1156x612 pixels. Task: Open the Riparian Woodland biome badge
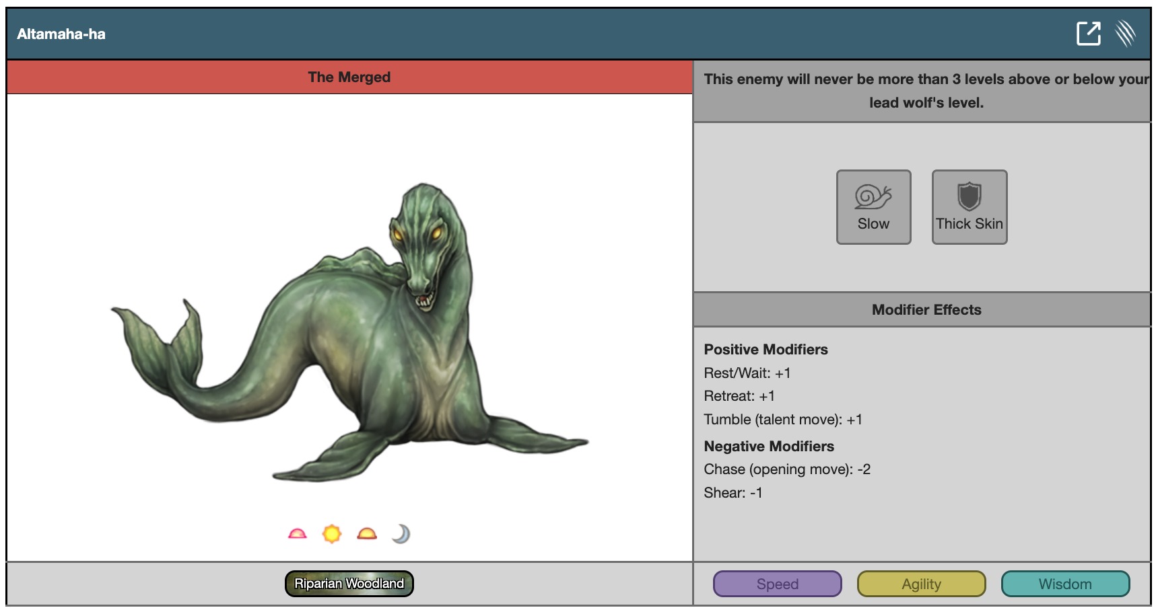point(349,584)
